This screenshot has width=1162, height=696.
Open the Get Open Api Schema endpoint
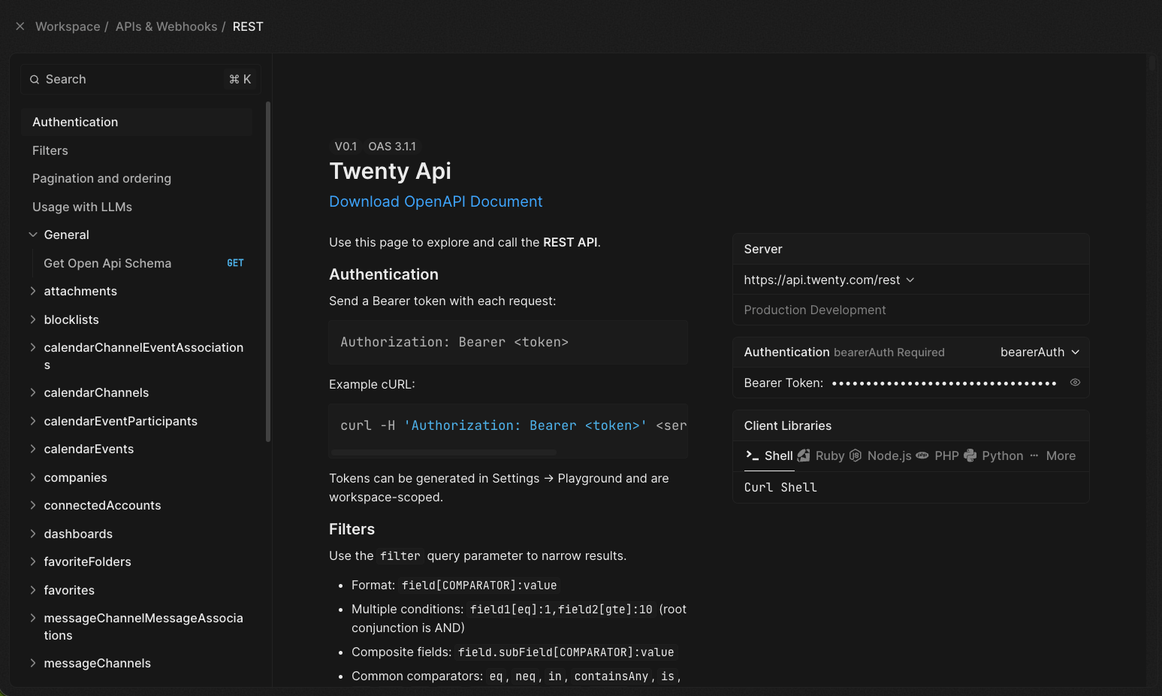click(x=107, y=263)
